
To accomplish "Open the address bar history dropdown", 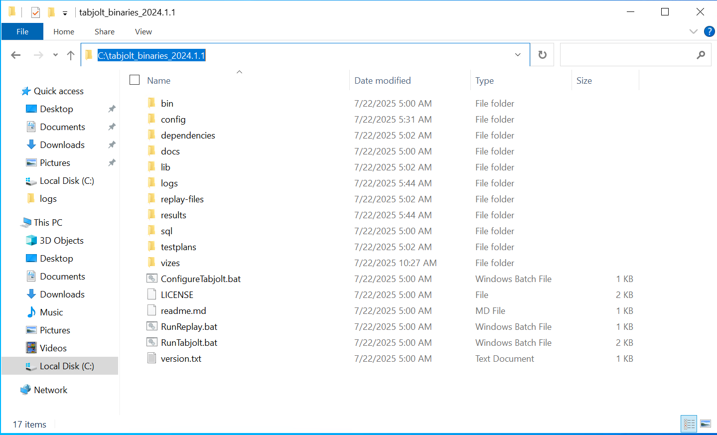I will 518,55.
